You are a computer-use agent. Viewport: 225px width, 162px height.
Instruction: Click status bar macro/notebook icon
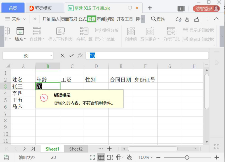[x=6, y=158]
